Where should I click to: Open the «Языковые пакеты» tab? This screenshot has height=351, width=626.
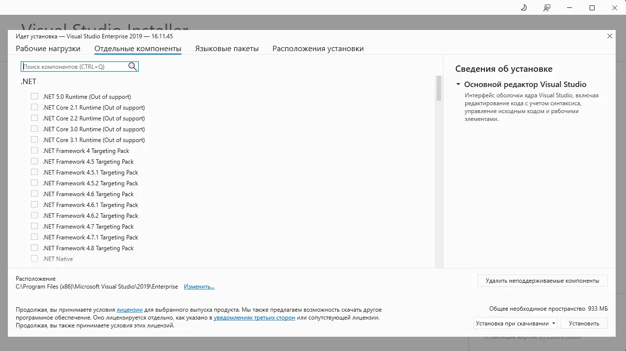point(227,48)
